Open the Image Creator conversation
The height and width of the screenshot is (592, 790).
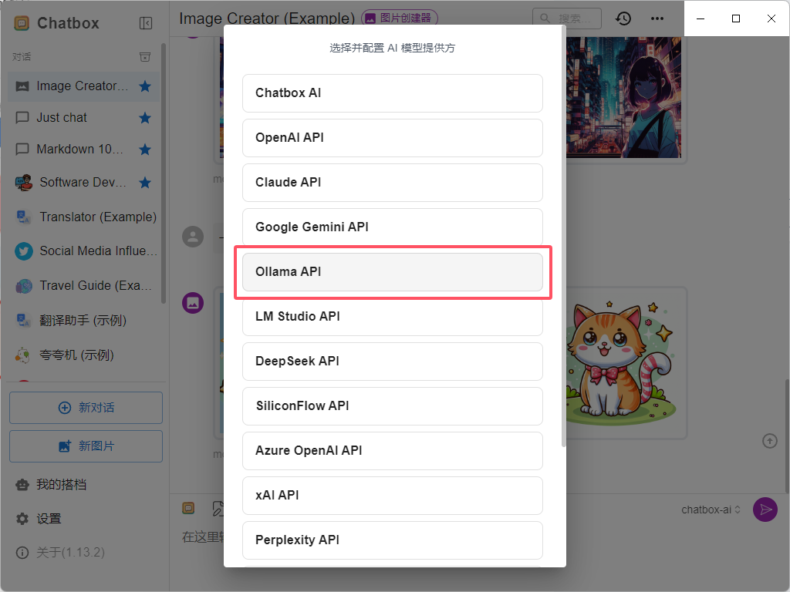click(x=83, y=86)
